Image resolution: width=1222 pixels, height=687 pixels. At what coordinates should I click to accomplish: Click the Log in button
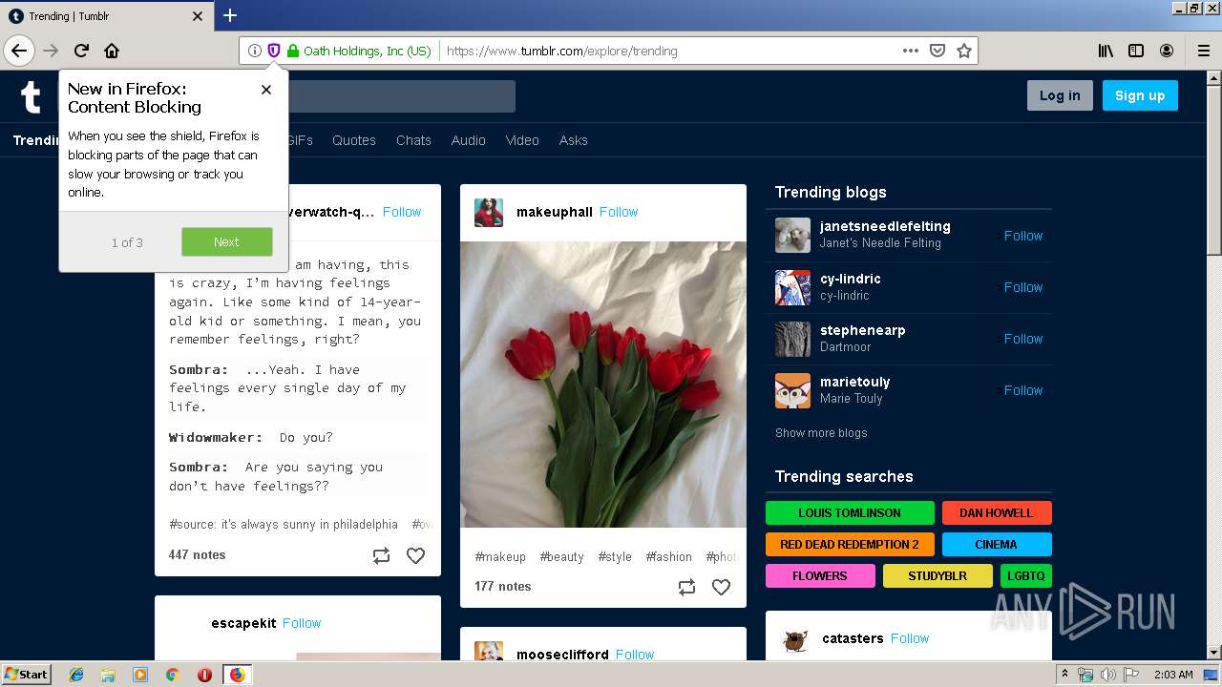pyautogui.click(x=1060, y=95)
